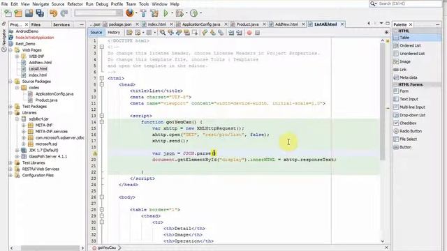Switch the editor to Source view
The height and width of the screenshot is (251, 447).
[96, 33]
